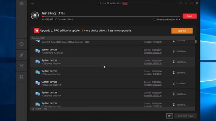Click the installing gear status icon
The image size is (216, 121).
point(35,15)
